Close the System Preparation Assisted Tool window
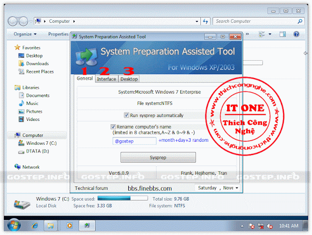 pyautogui.click(x=235, y=37)
